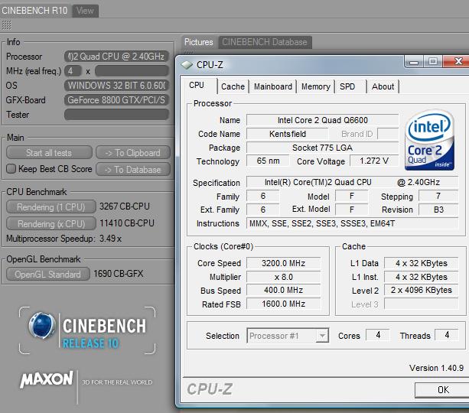Click the 65 nm technology value

(268, 161)
